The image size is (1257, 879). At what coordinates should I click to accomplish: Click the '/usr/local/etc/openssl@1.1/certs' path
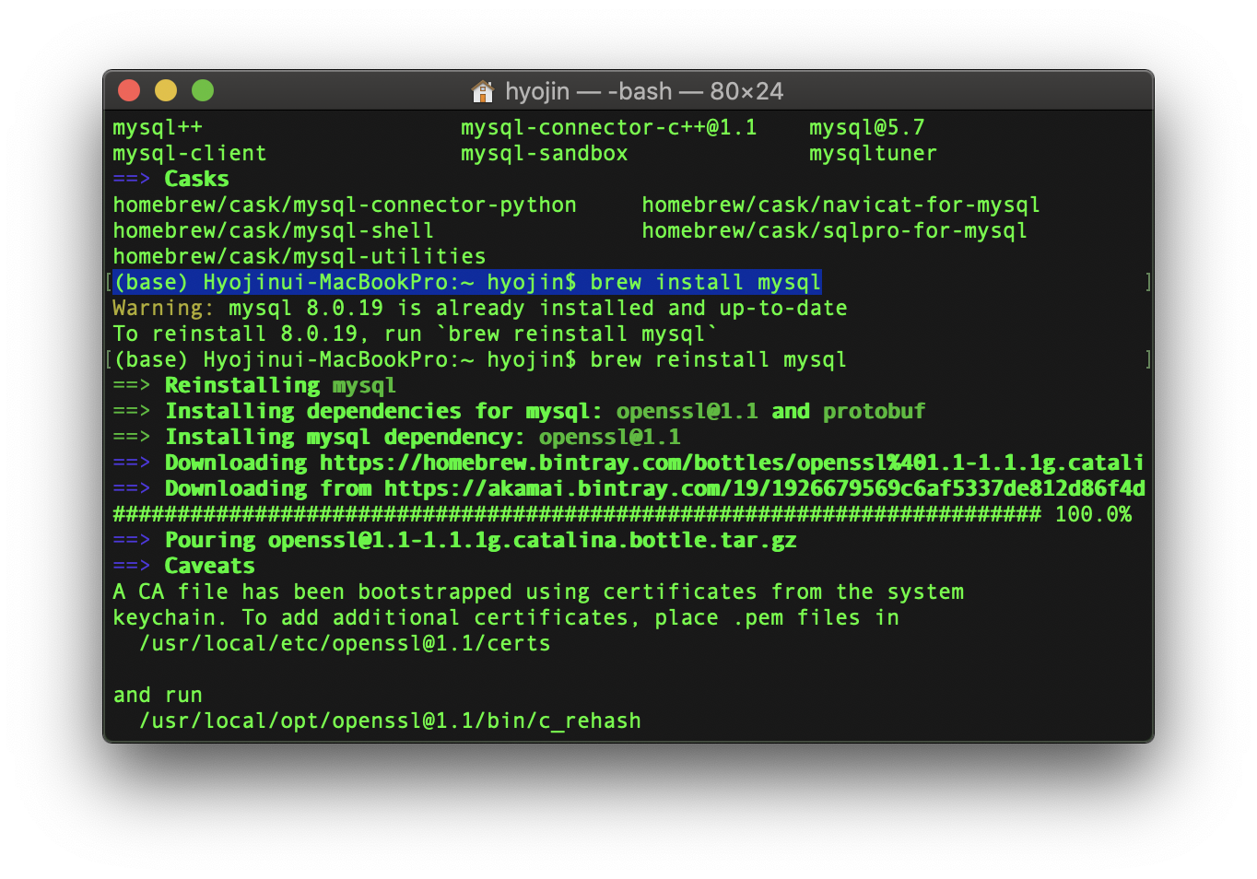[345, 643]
